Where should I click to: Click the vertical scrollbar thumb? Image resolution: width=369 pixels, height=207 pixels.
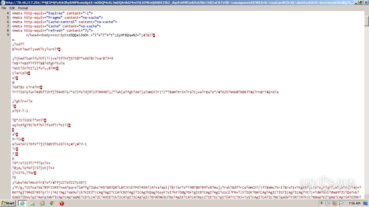[x=367, y=21]
